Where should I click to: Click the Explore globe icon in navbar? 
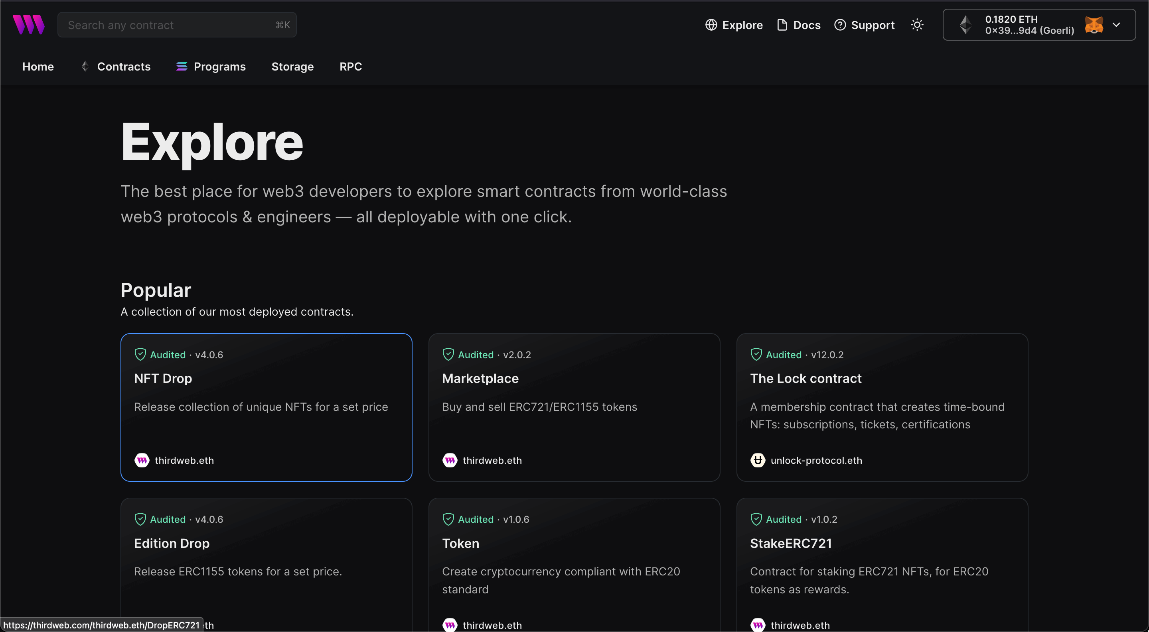tap(711, 25)
